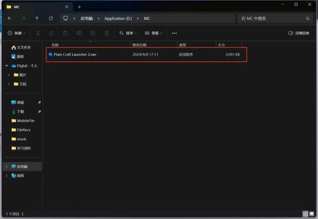This screenshot has height=219, width=318.
Task: Go back using the left arrow button
Action: point(10,19)
